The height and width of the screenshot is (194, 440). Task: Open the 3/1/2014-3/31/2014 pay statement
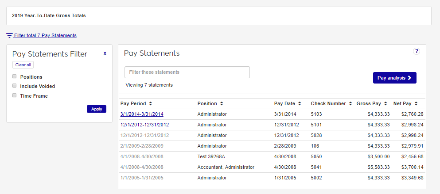tap(142, 114)
